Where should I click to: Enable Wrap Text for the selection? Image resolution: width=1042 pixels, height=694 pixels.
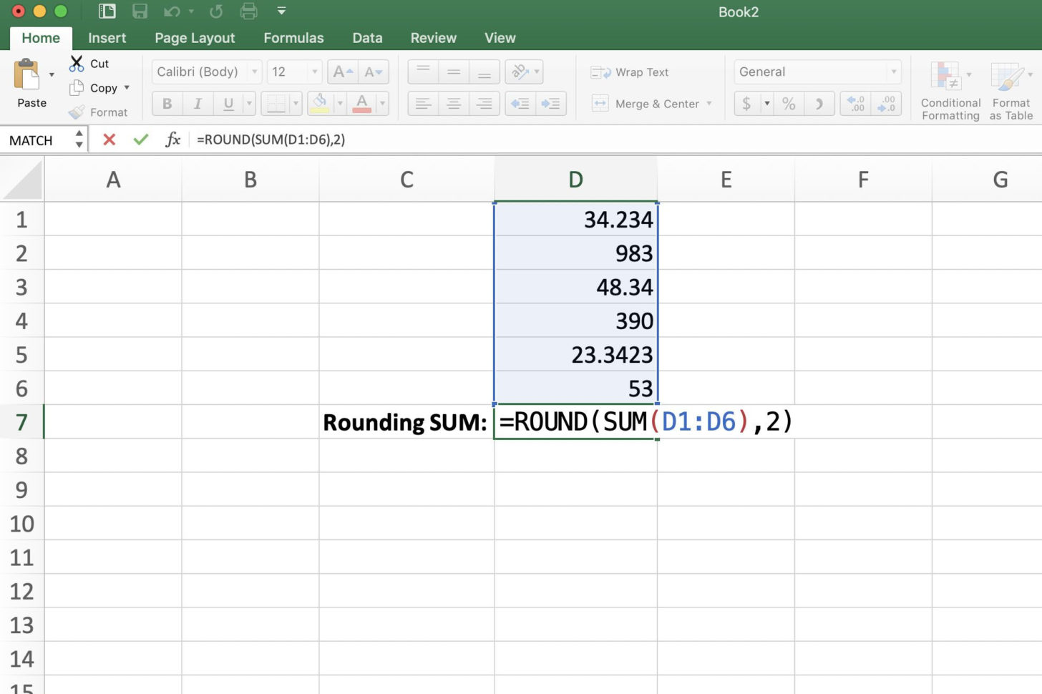coord(630,72)
